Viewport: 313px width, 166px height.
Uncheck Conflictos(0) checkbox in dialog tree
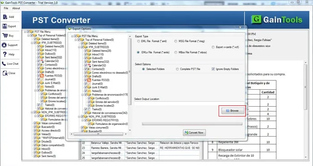(89, 98)
